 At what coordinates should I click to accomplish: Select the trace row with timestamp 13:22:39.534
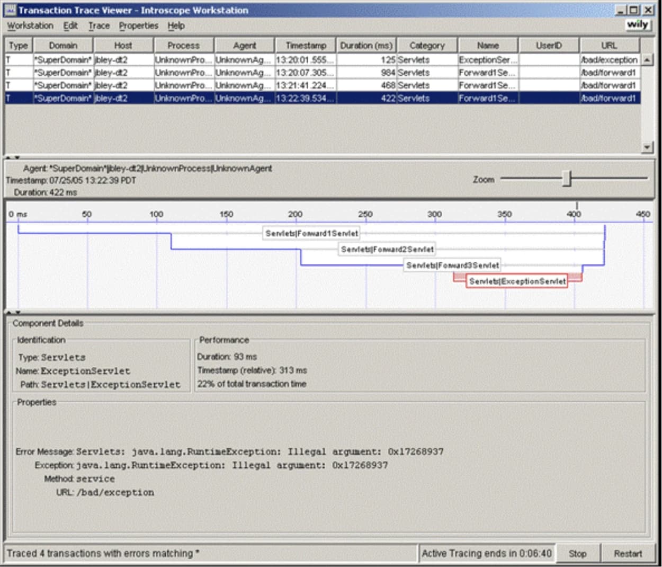click(x=323, y=98)
